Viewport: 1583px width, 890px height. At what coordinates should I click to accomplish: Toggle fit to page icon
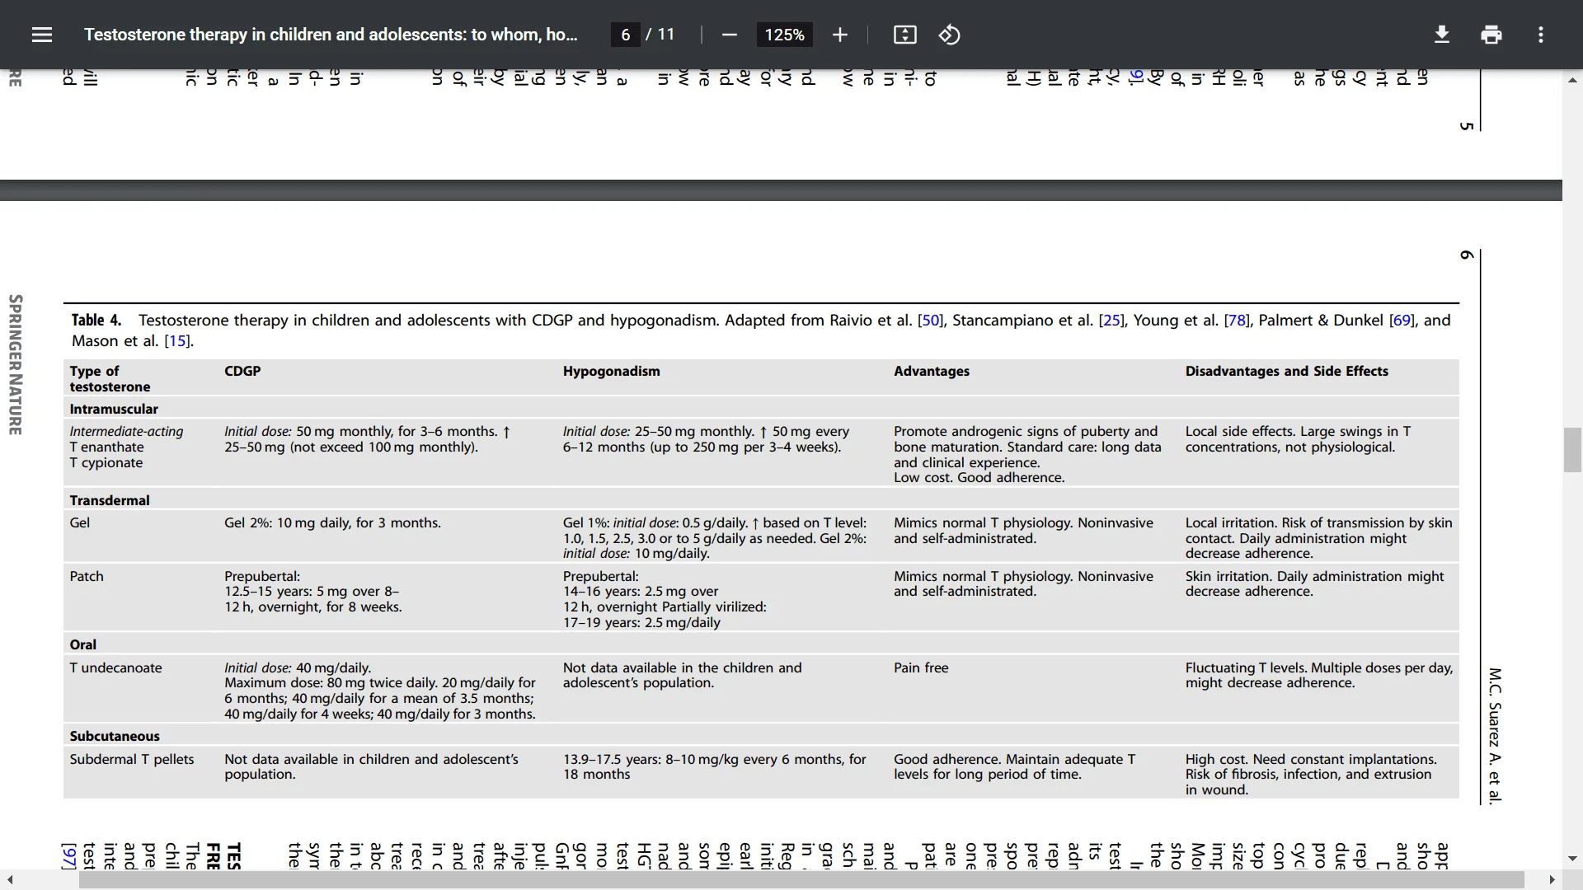[x=904, y=35]
